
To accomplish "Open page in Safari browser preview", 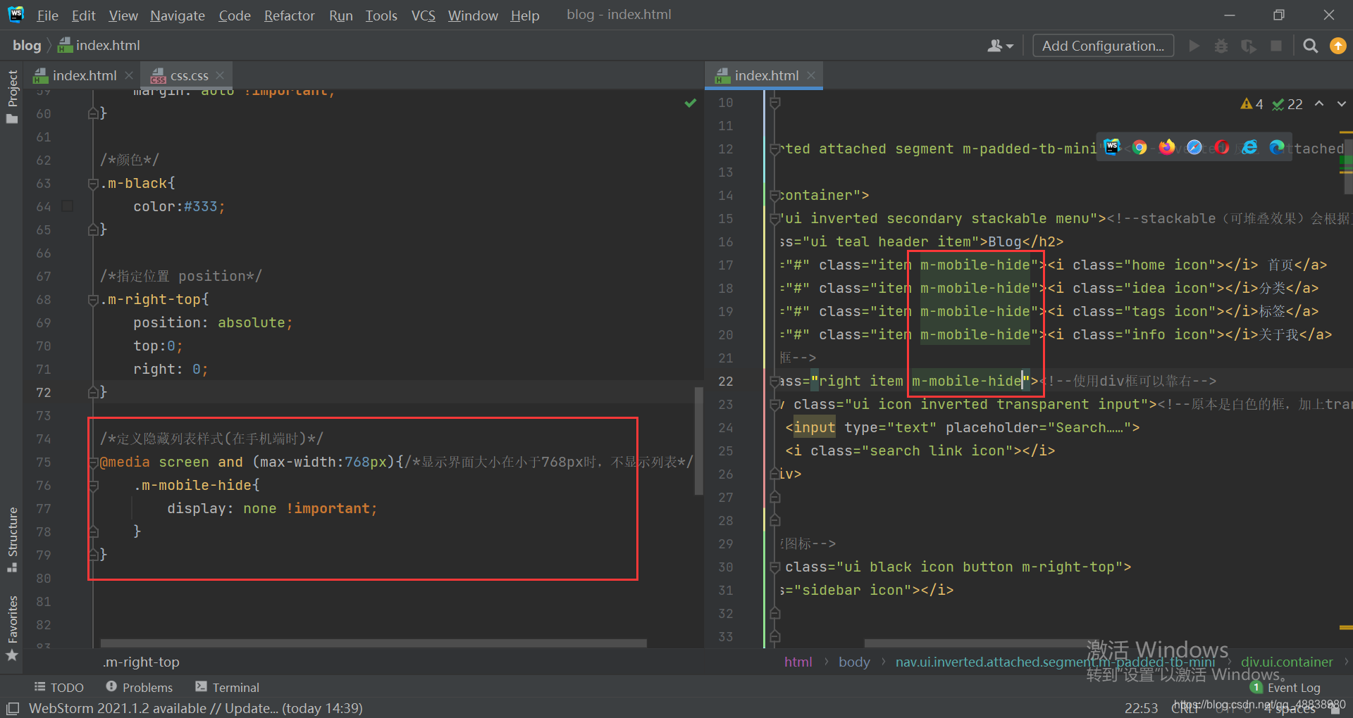I will coord(1194,147).
